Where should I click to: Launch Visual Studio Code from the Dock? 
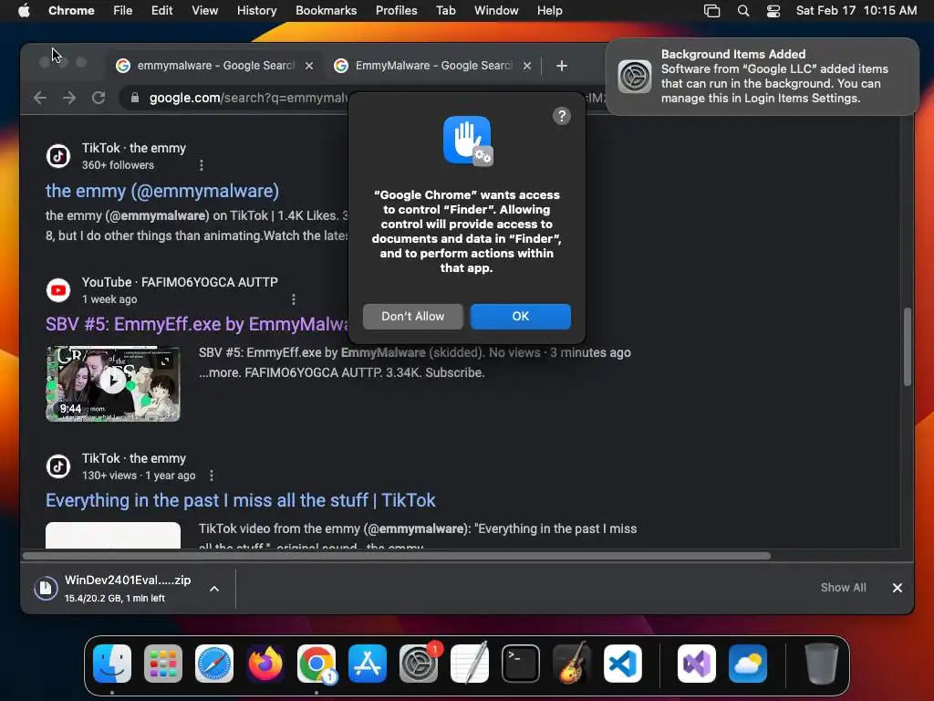[622, 664]
